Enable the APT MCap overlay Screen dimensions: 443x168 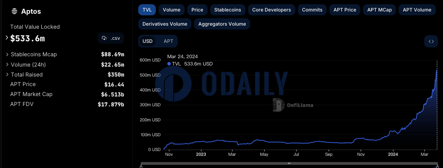click(379, 10)
